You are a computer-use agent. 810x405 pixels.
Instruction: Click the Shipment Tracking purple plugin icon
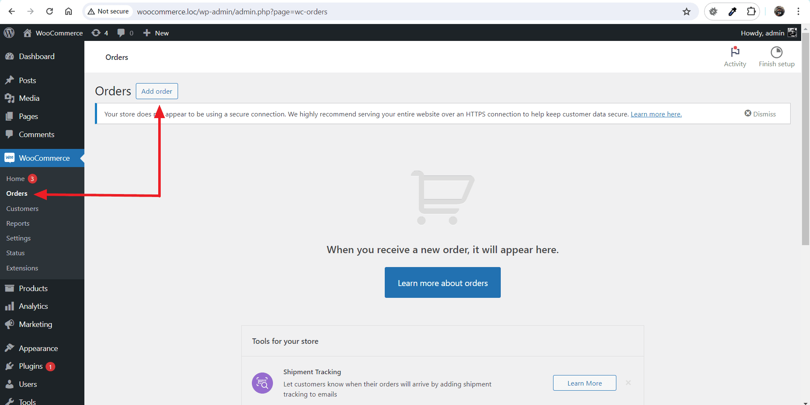pos(262,383)
